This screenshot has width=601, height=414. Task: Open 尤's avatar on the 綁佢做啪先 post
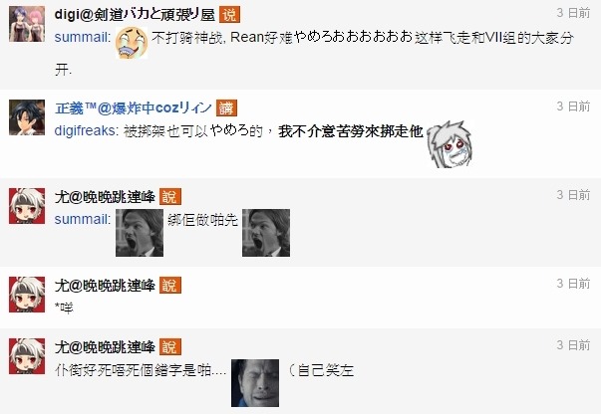27,206
